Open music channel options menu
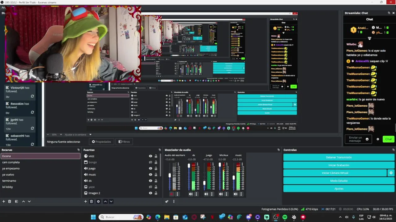 241,194
